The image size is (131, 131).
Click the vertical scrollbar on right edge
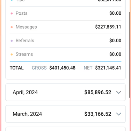point(129,55)
